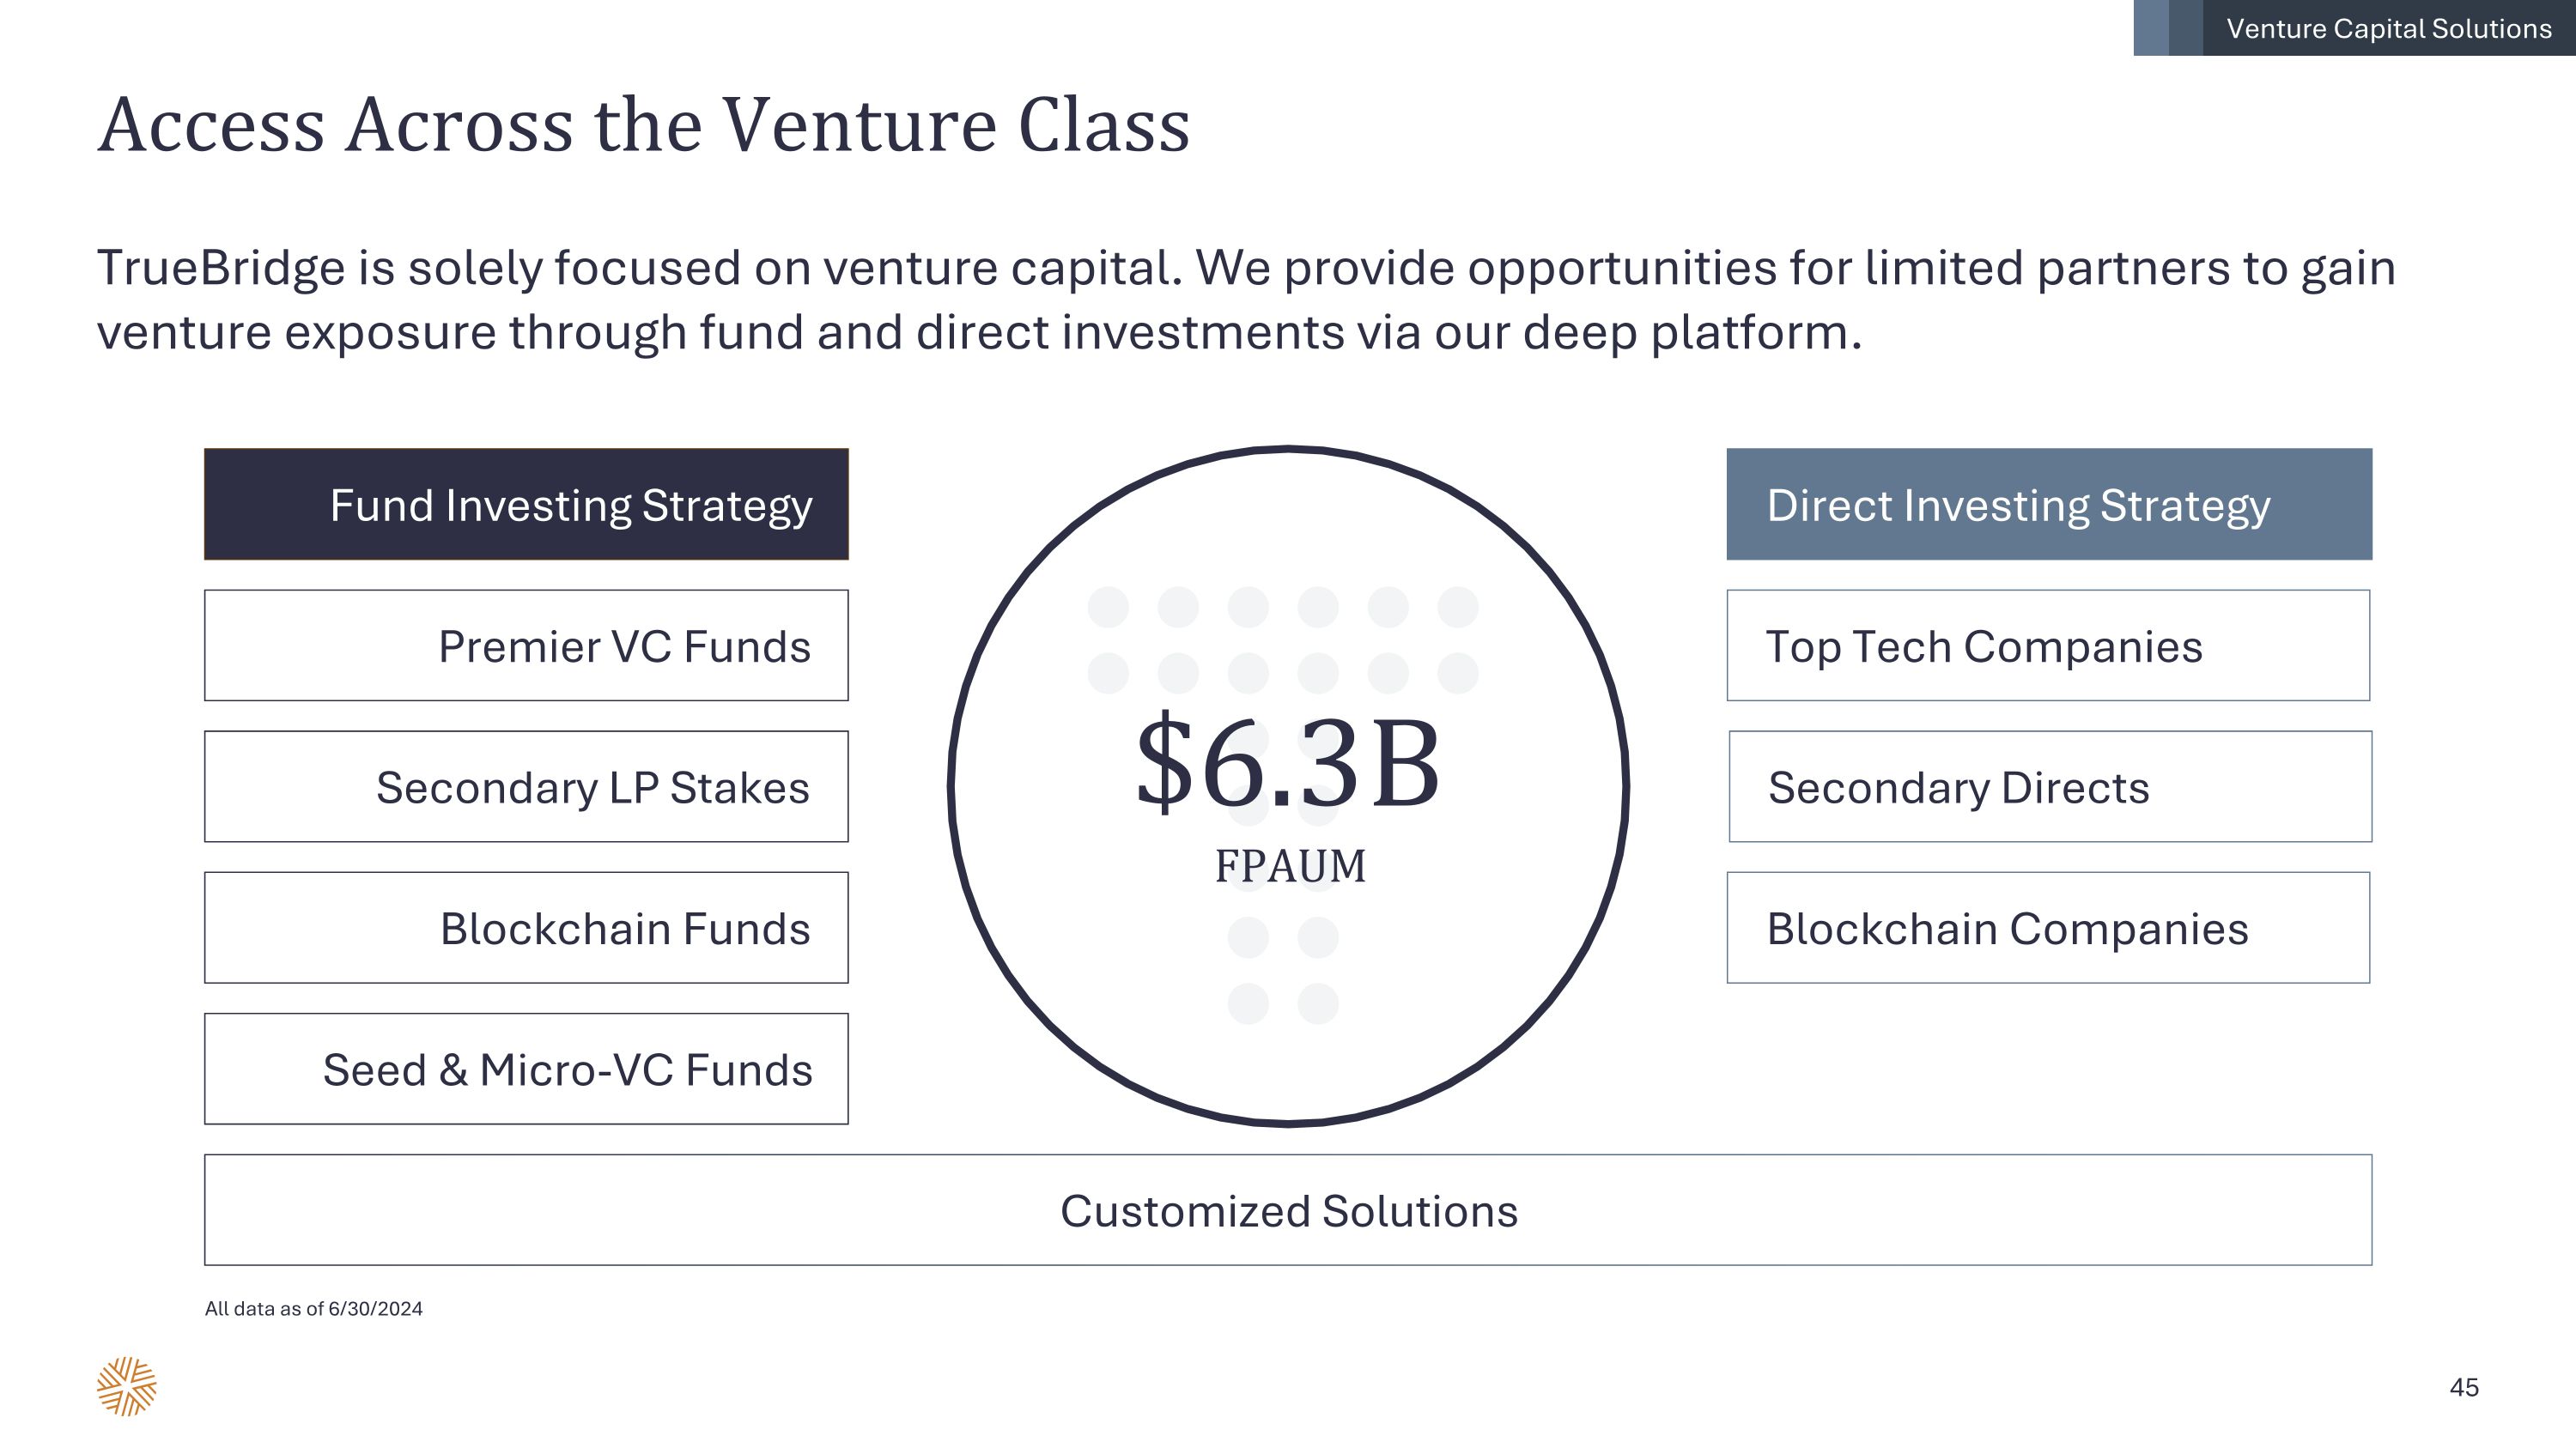Select the FPAUM label under the figure
Screen dimensions: 2576x1448
[x=1290, y=865]
